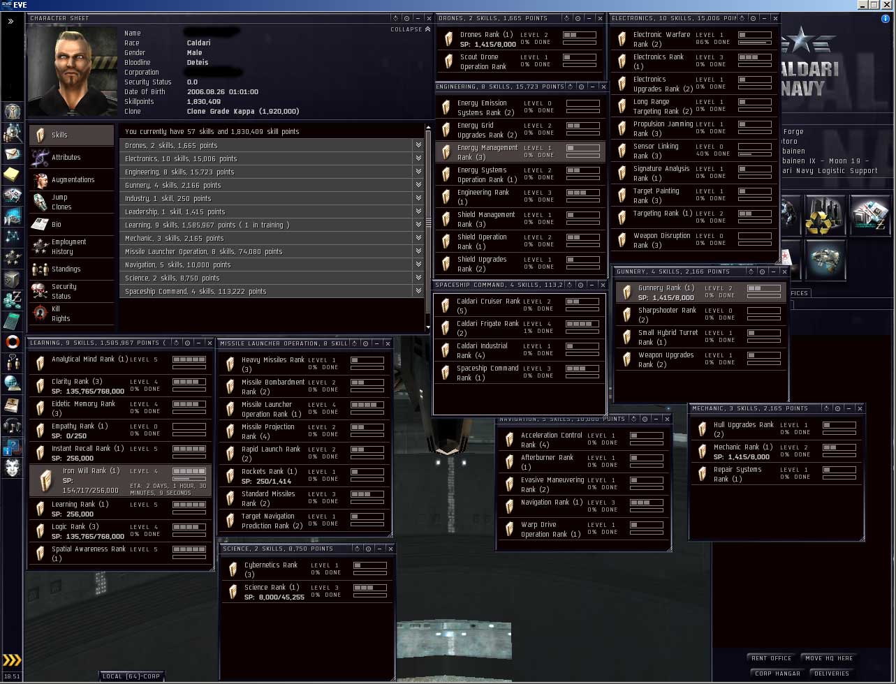This screenshot has height=684, width=896.
Task: Click the Deliveries button
Action: (x=832, y=674)
